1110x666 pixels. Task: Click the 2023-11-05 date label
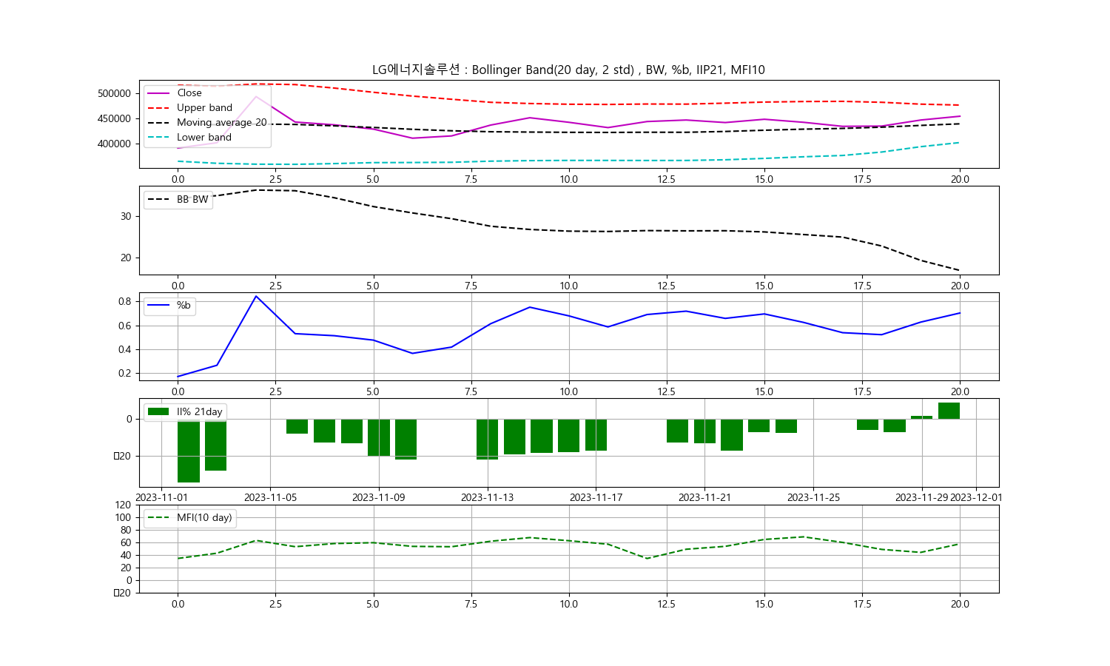270,497
